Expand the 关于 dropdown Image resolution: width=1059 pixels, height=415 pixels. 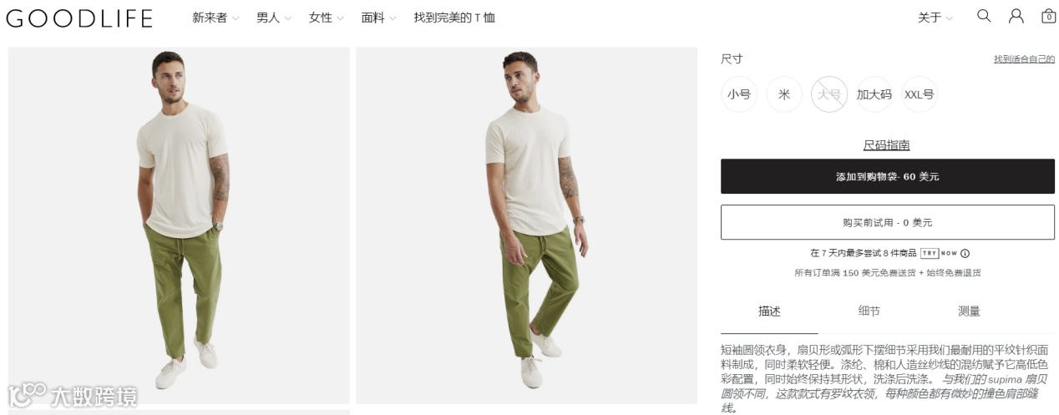pos(935,18)
